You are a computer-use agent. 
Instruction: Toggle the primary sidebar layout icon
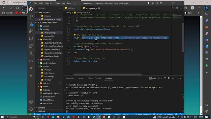(x=149, y=3)
